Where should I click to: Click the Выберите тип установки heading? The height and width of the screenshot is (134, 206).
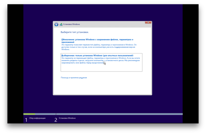75,32
